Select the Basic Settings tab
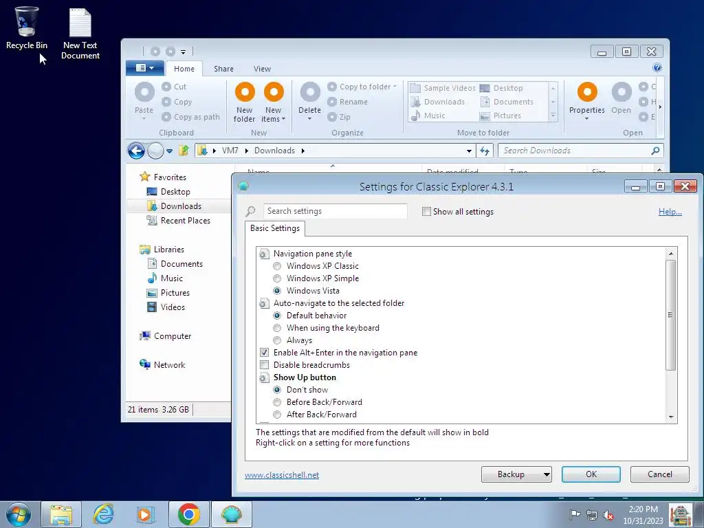The height and width of the screenshot is (528, 704). coord(275,228)
